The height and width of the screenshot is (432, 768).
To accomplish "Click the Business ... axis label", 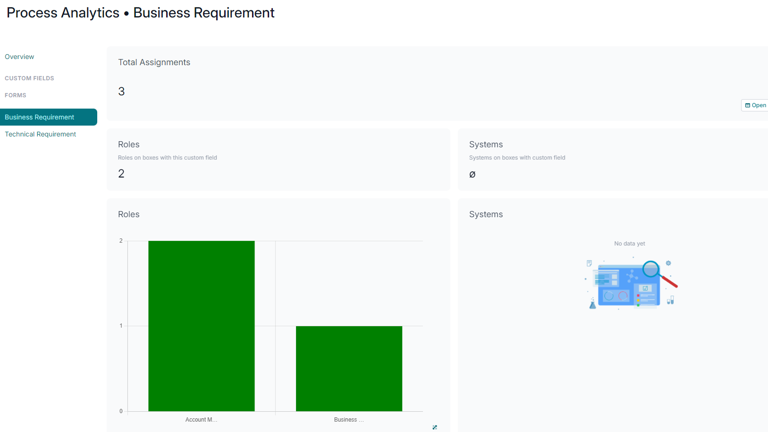I will click(x=349, y=420).
